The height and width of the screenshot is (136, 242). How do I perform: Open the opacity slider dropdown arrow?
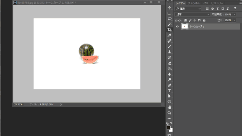pos(234,14)
